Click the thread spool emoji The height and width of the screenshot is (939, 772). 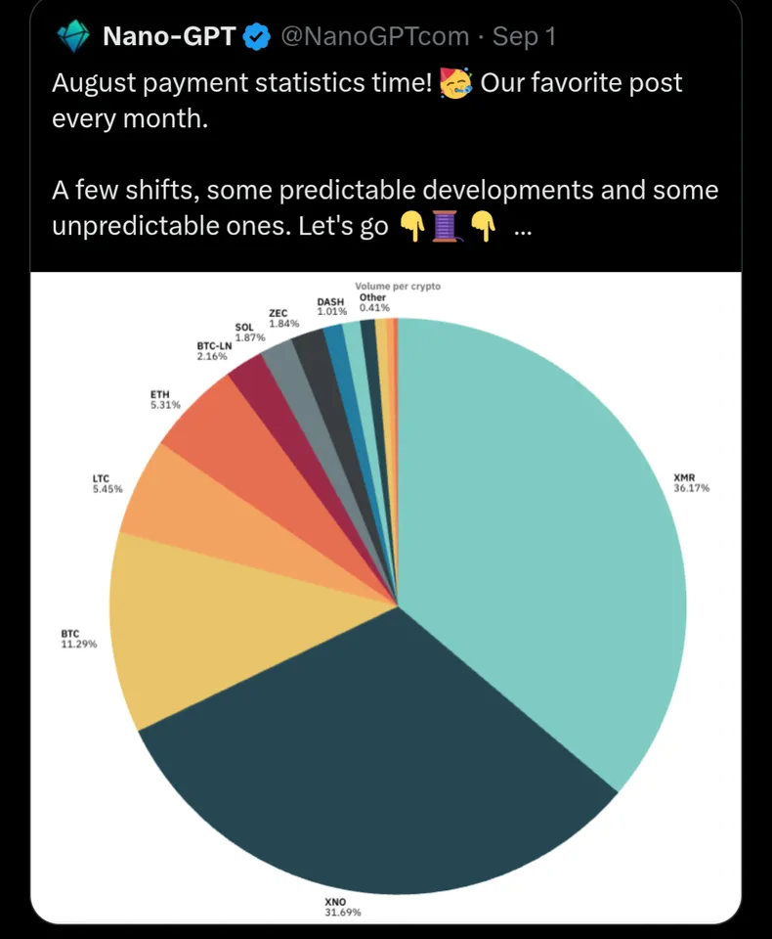pos(447,227)
